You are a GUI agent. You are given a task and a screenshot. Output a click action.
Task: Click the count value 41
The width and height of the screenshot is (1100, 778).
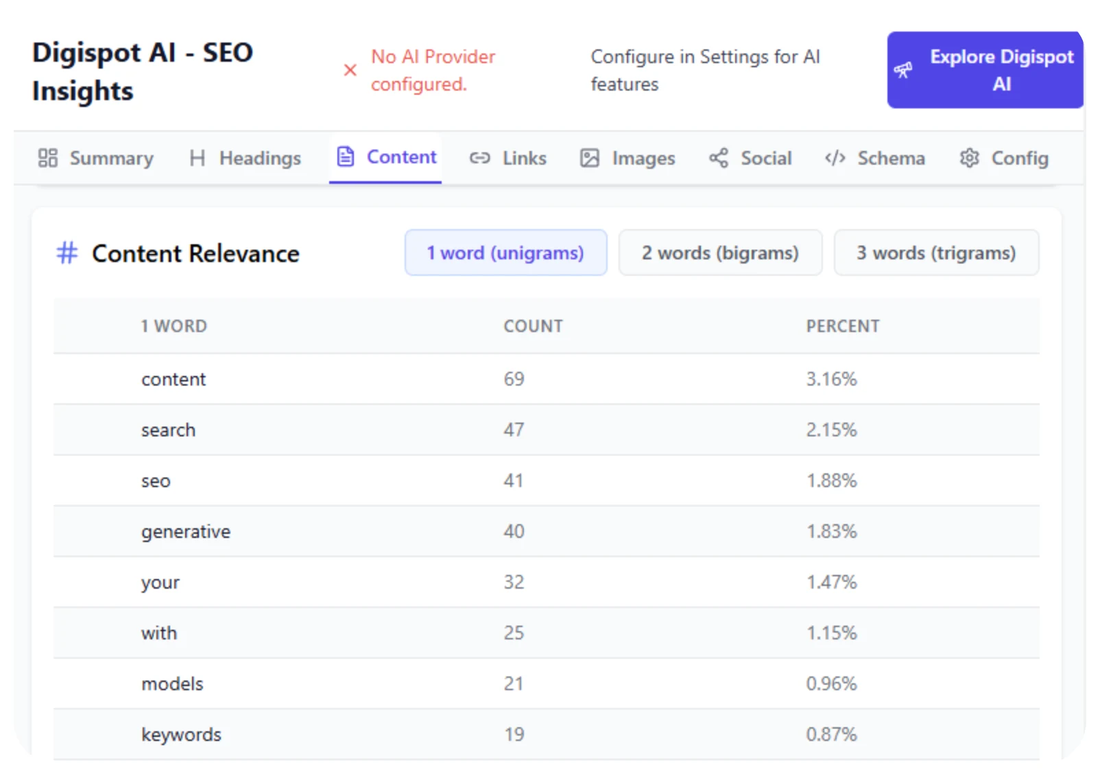[514, 481]
